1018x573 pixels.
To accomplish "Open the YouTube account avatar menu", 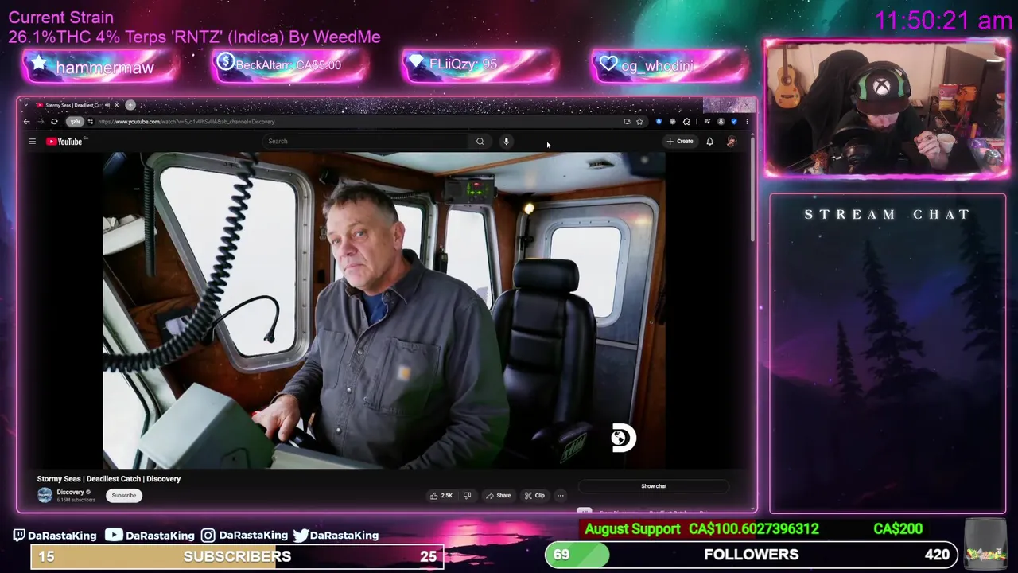I will point(732,142).
